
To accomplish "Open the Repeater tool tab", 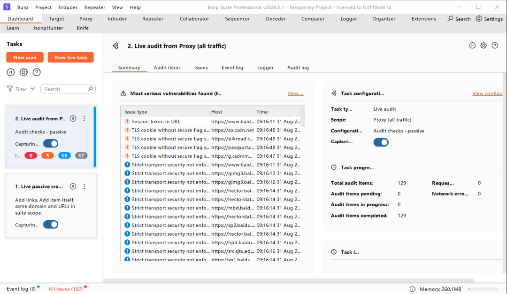I will click(x=153, y=19).
